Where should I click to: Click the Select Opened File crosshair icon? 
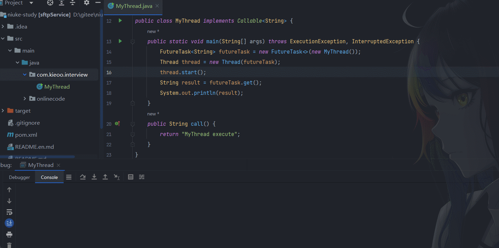[x=50, y=3]
